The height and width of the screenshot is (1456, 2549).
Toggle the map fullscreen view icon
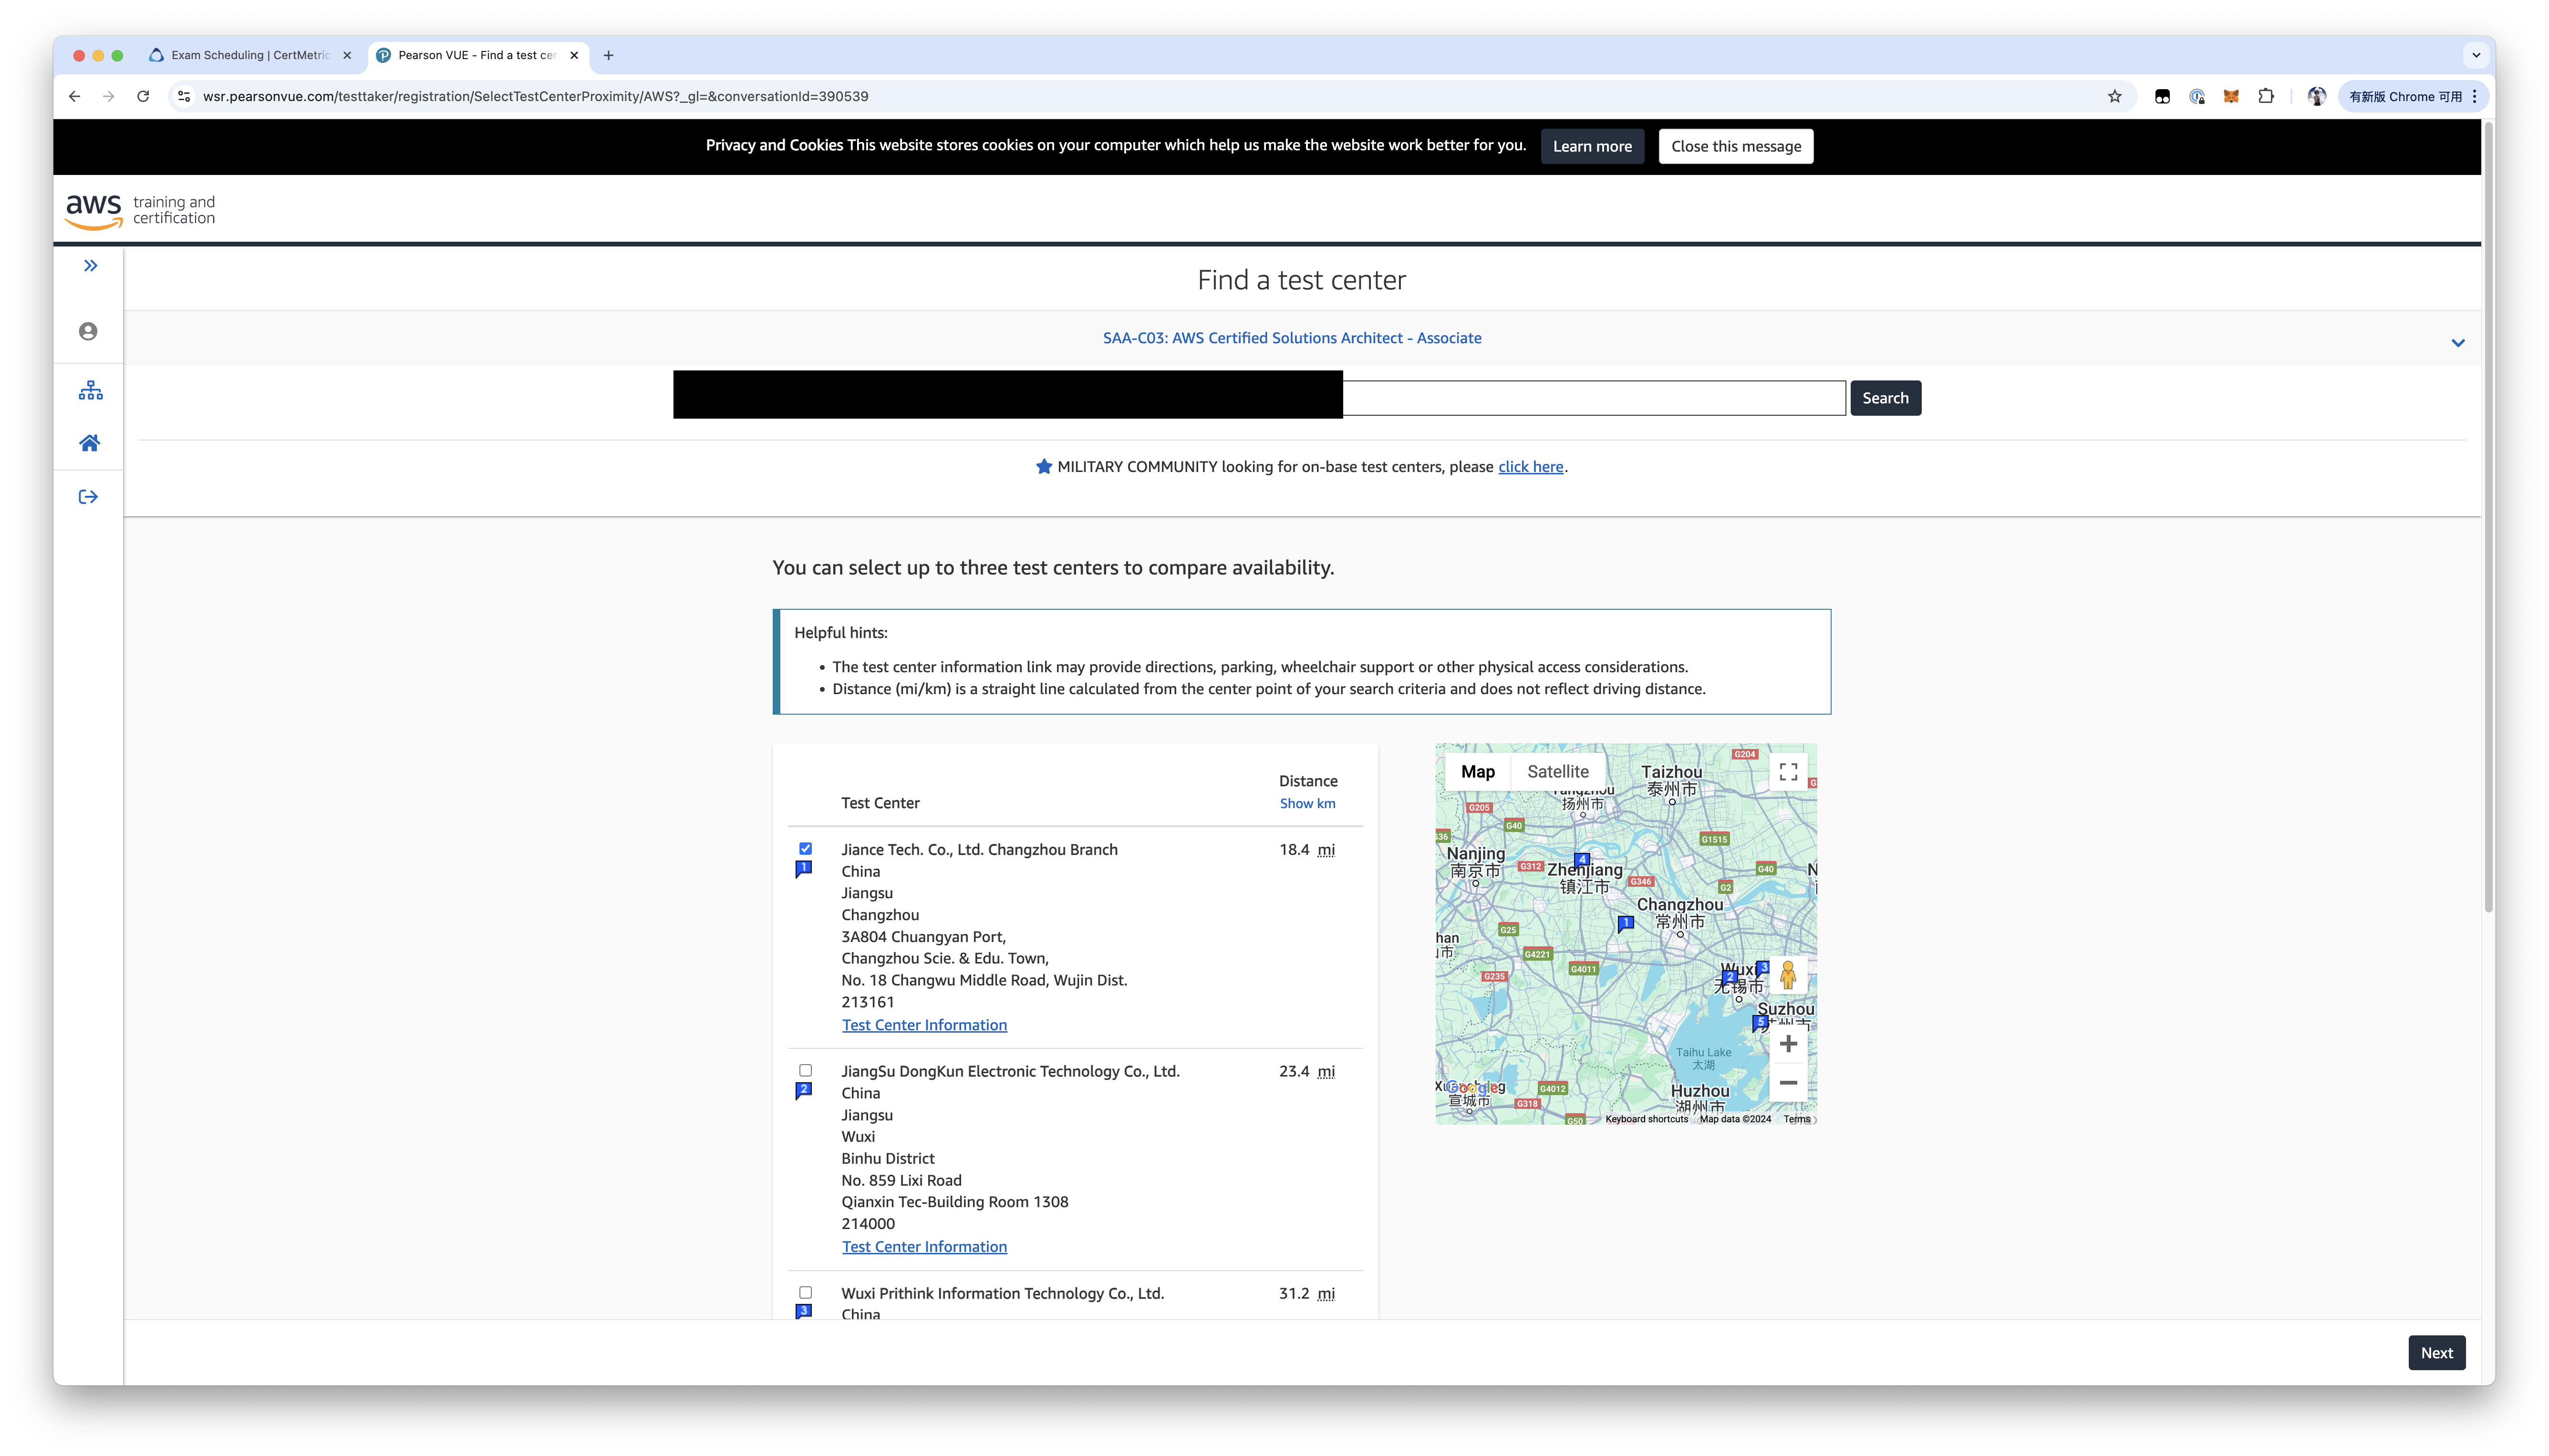point(1788,772)
